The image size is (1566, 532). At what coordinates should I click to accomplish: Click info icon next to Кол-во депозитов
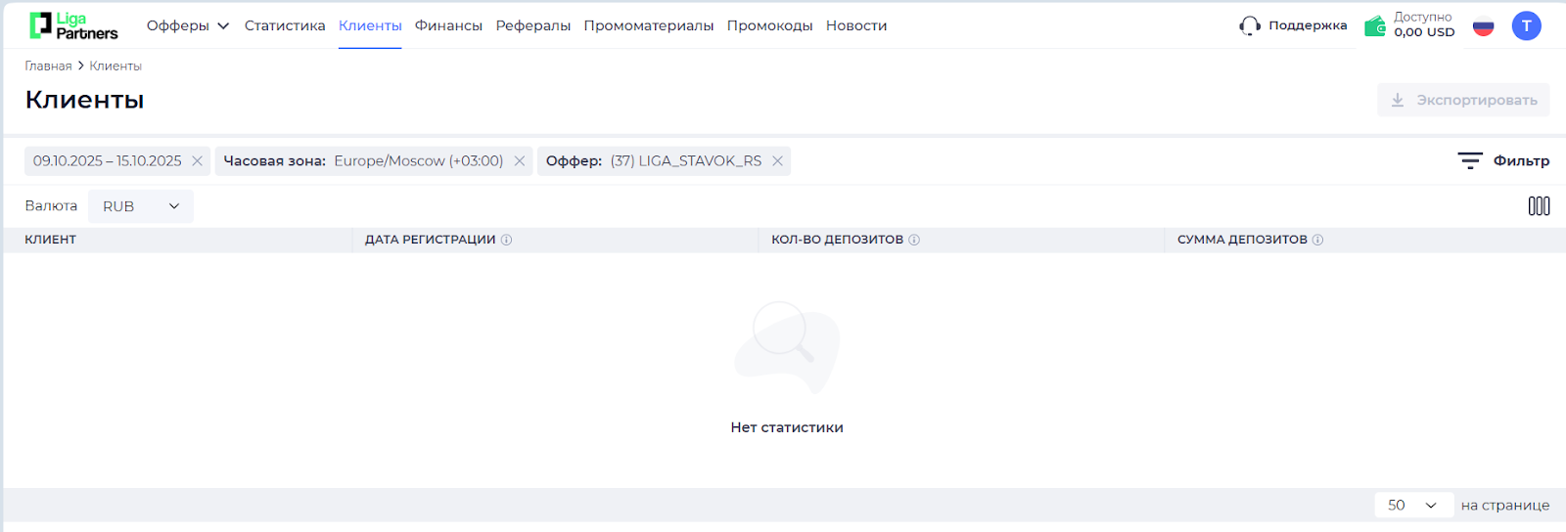[x=914, y=240]
